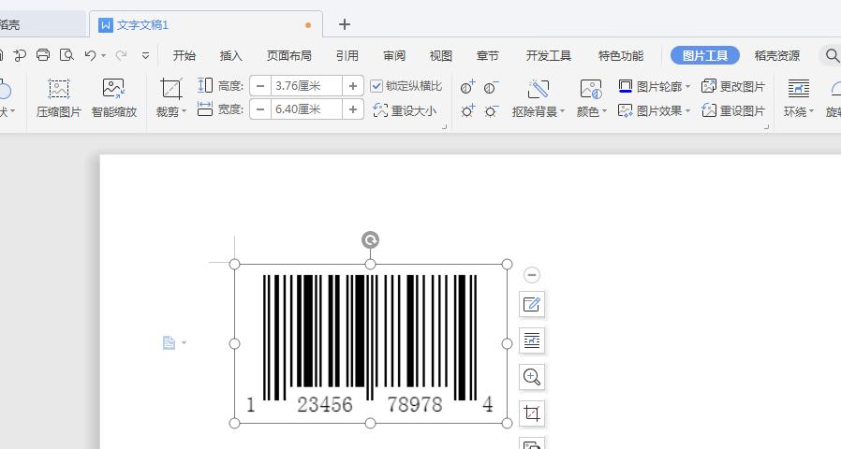Screen dimensions: 841x449
Task: Open undo history dropdown arrow
Action: tap(104, 55)
